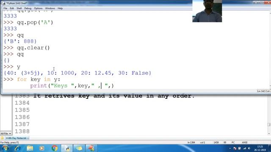The width and height of the screenshot is (271, 152).
Task: Open File Explorer from the taskbar
Action: [x=30, y=148]
